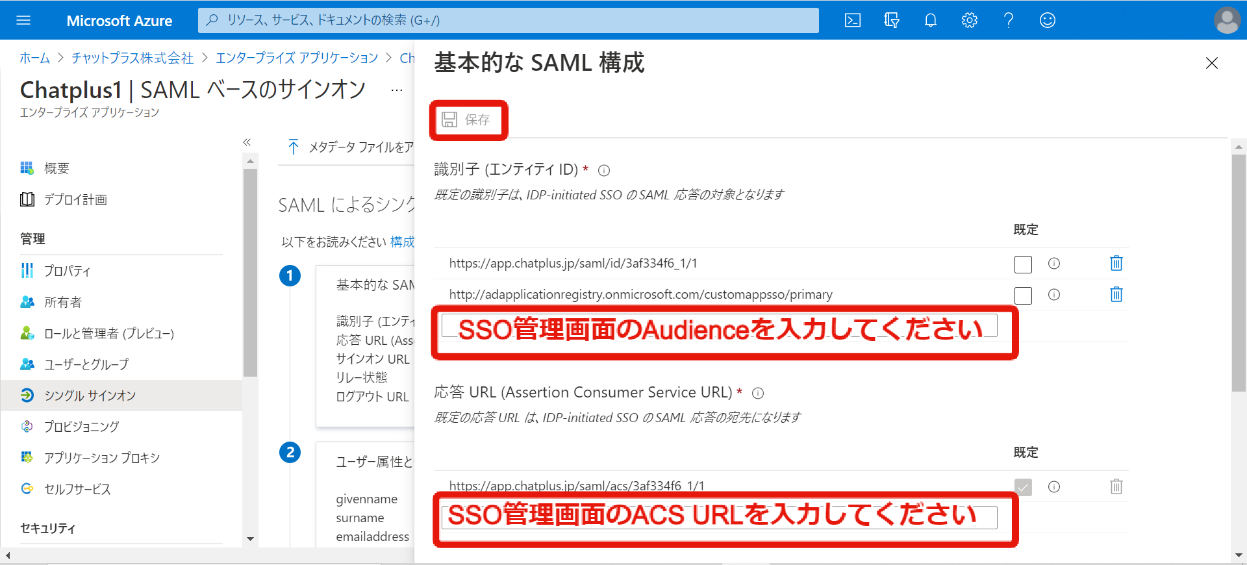Select 所有者 in the side menu
1247x565 pixels.
[63, 302]
